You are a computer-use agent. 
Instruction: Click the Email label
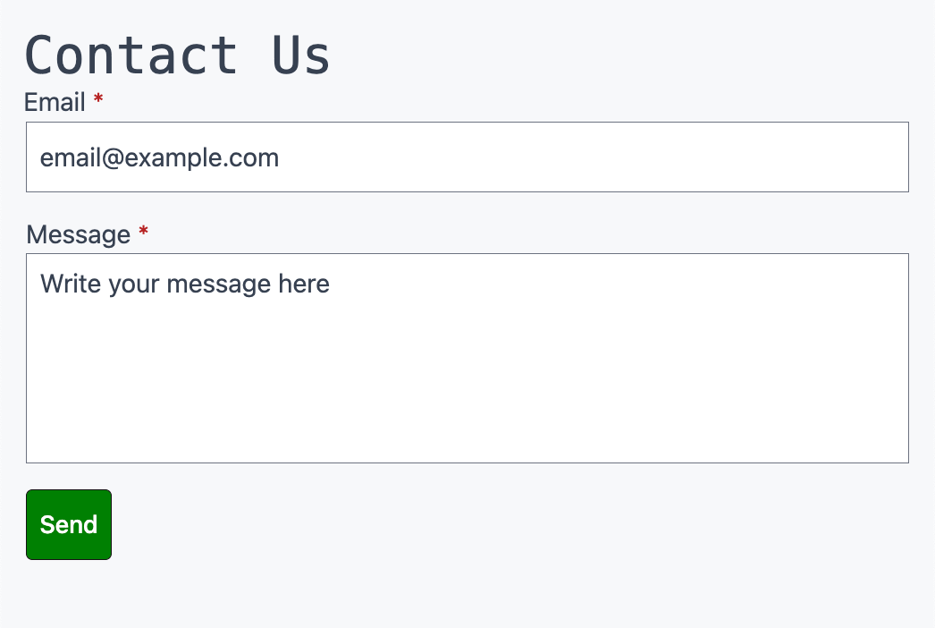54,102
